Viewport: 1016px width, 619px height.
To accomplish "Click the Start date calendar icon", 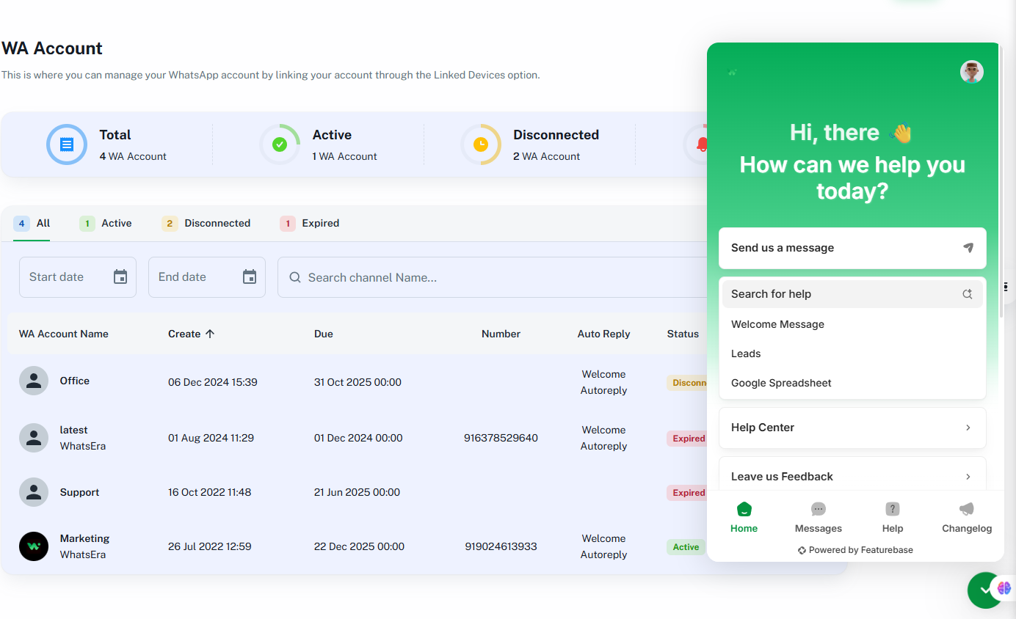I will pyautogui.click(x=120, y=277).
